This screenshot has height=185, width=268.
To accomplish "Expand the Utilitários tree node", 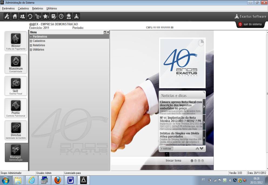I will (x=31, y=49).
